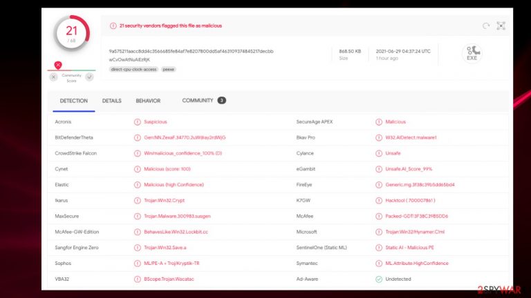
Task: Click the SentinelOne (Static ML) vendor name
Action: pos(322,248)
